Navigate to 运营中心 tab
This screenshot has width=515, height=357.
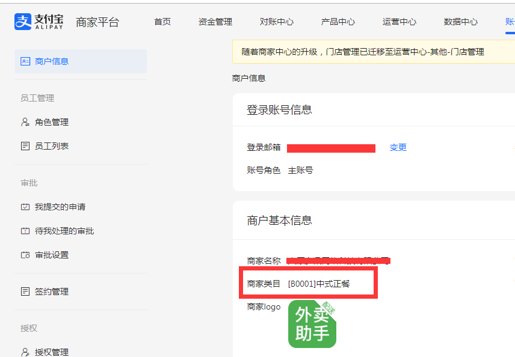pos(399,22)
